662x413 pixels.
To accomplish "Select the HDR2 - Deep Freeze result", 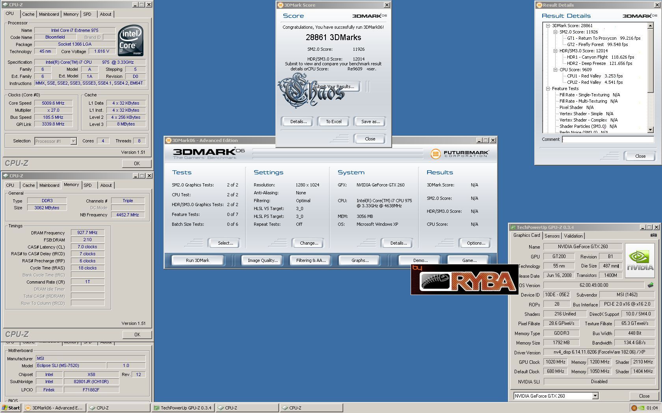I will coord(599,63).
